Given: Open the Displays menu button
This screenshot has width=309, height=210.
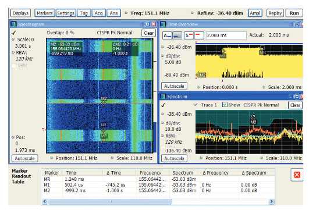Looking at the screenshot, I should pyautogui.click(x=20, y=13).
